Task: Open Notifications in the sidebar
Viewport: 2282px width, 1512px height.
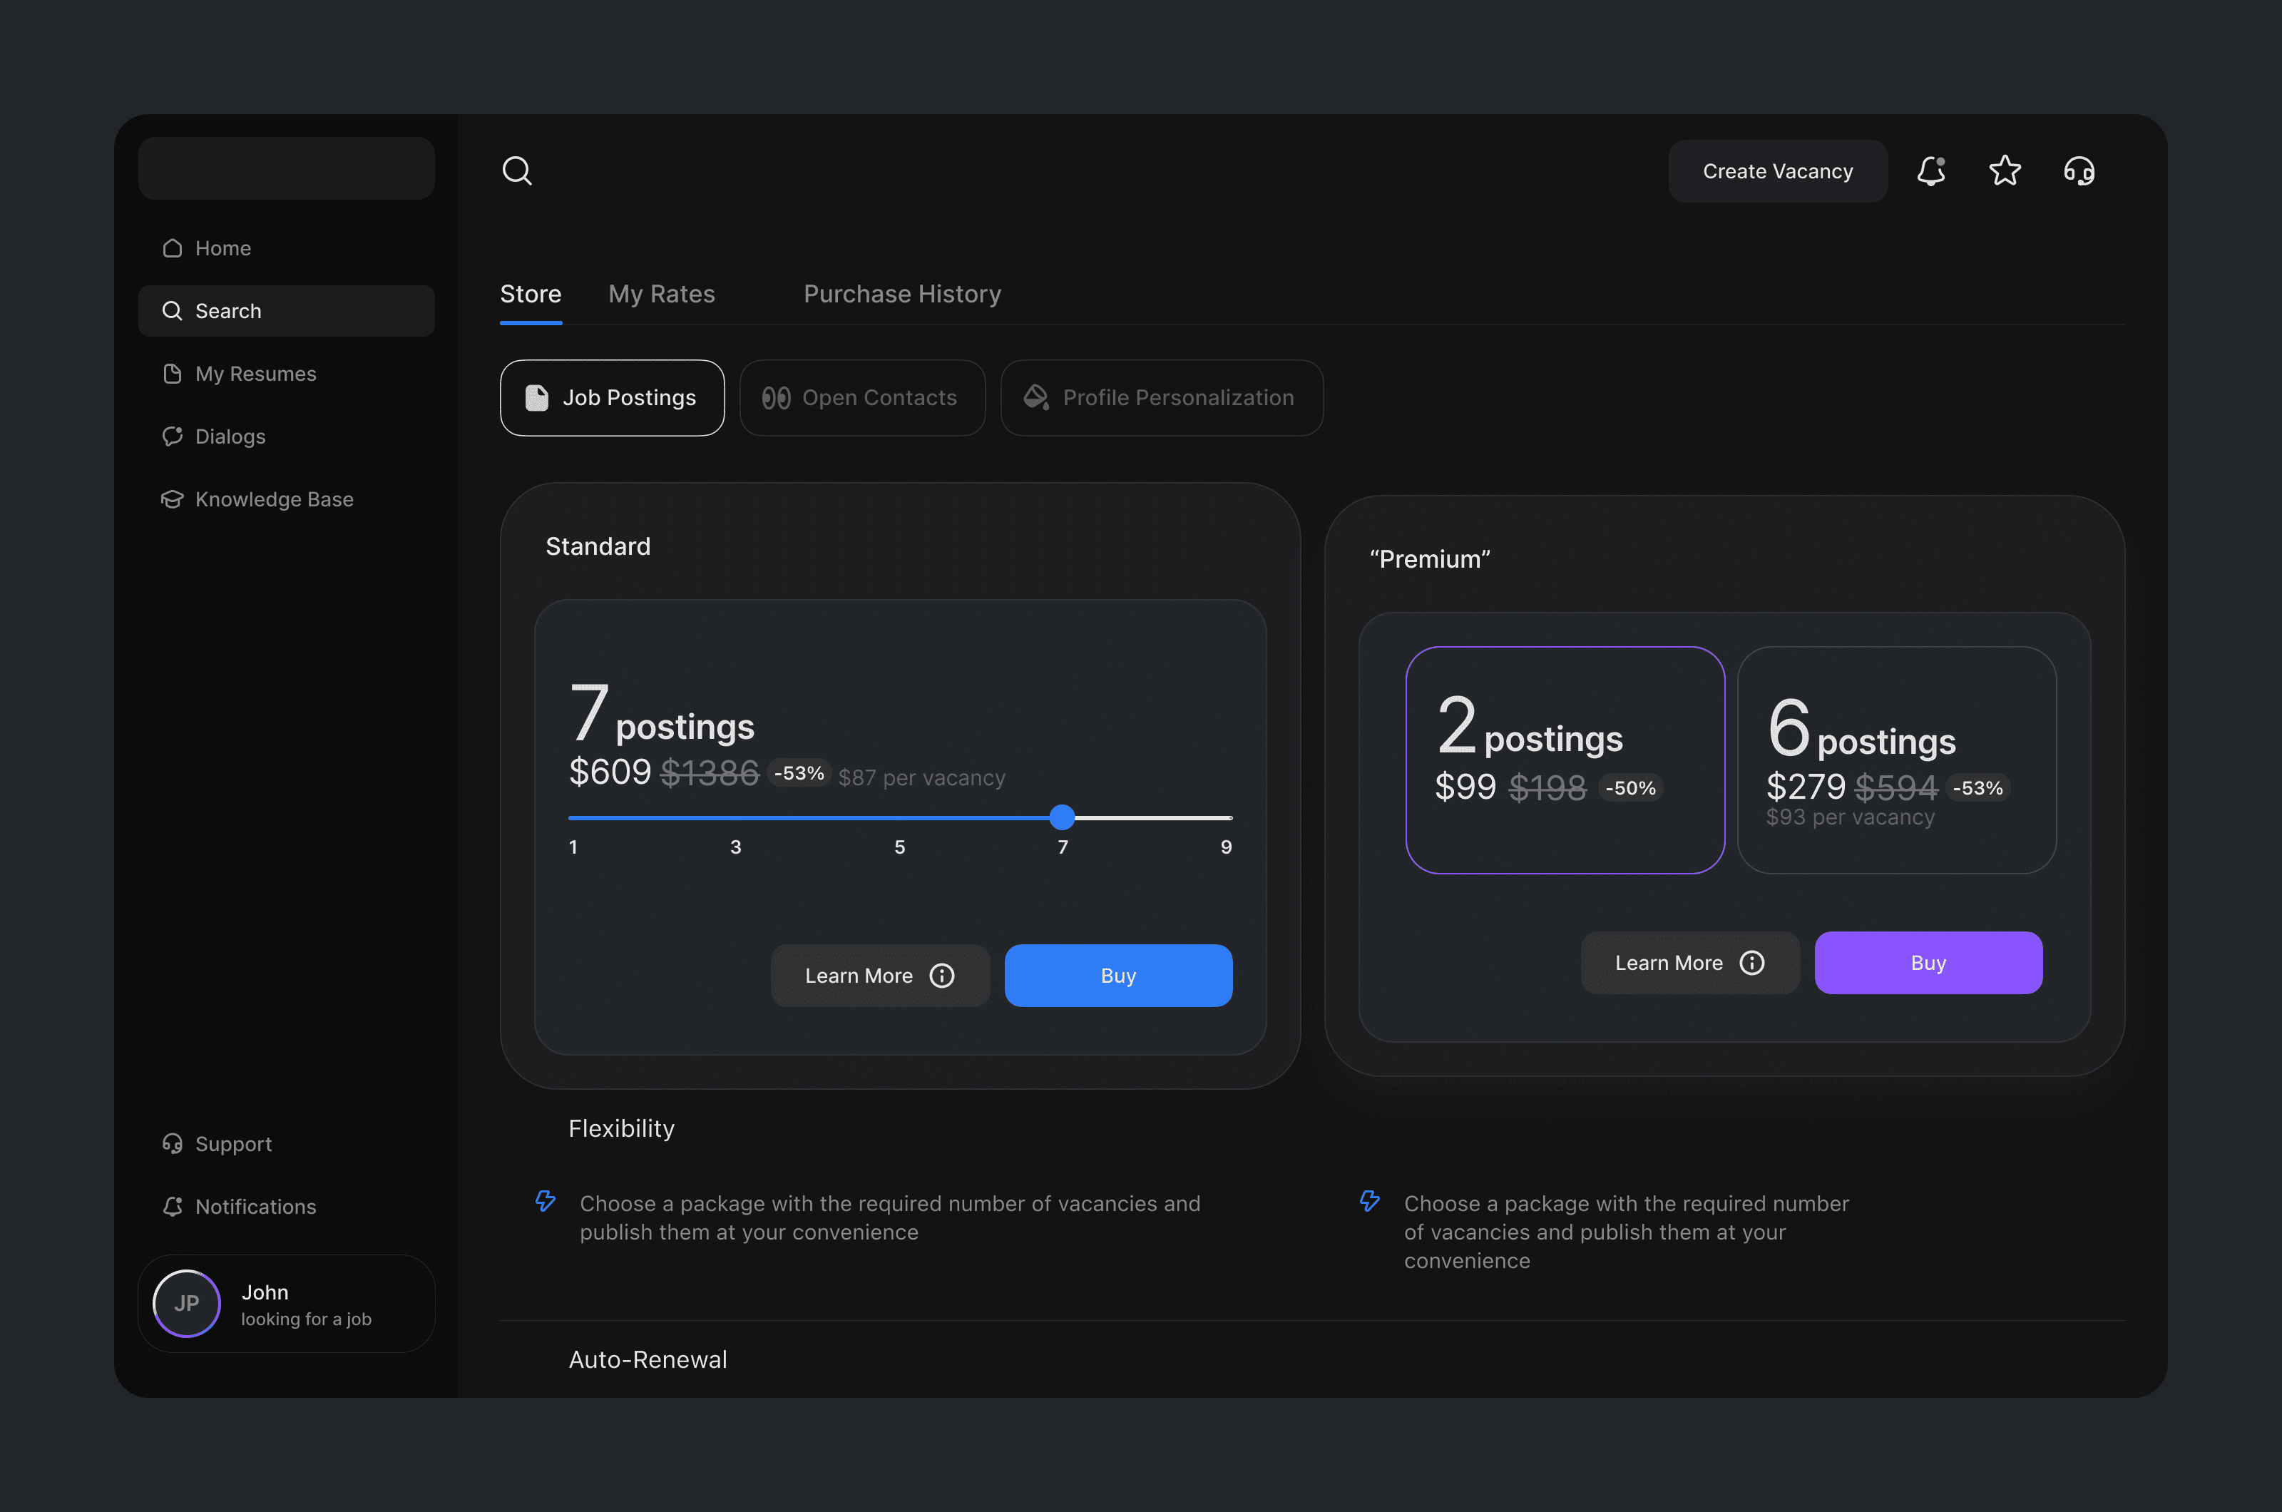Action: (287, 1206)
